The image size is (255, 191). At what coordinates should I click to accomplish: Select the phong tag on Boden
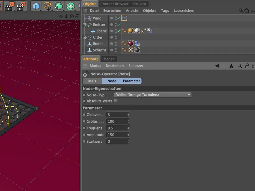click(x=124, y=43)
